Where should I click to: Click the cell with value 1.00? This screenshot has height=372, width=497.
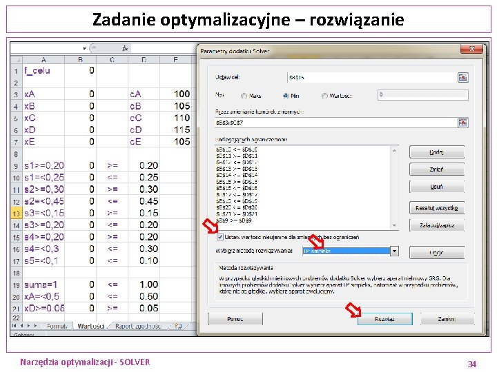point(144,285)
